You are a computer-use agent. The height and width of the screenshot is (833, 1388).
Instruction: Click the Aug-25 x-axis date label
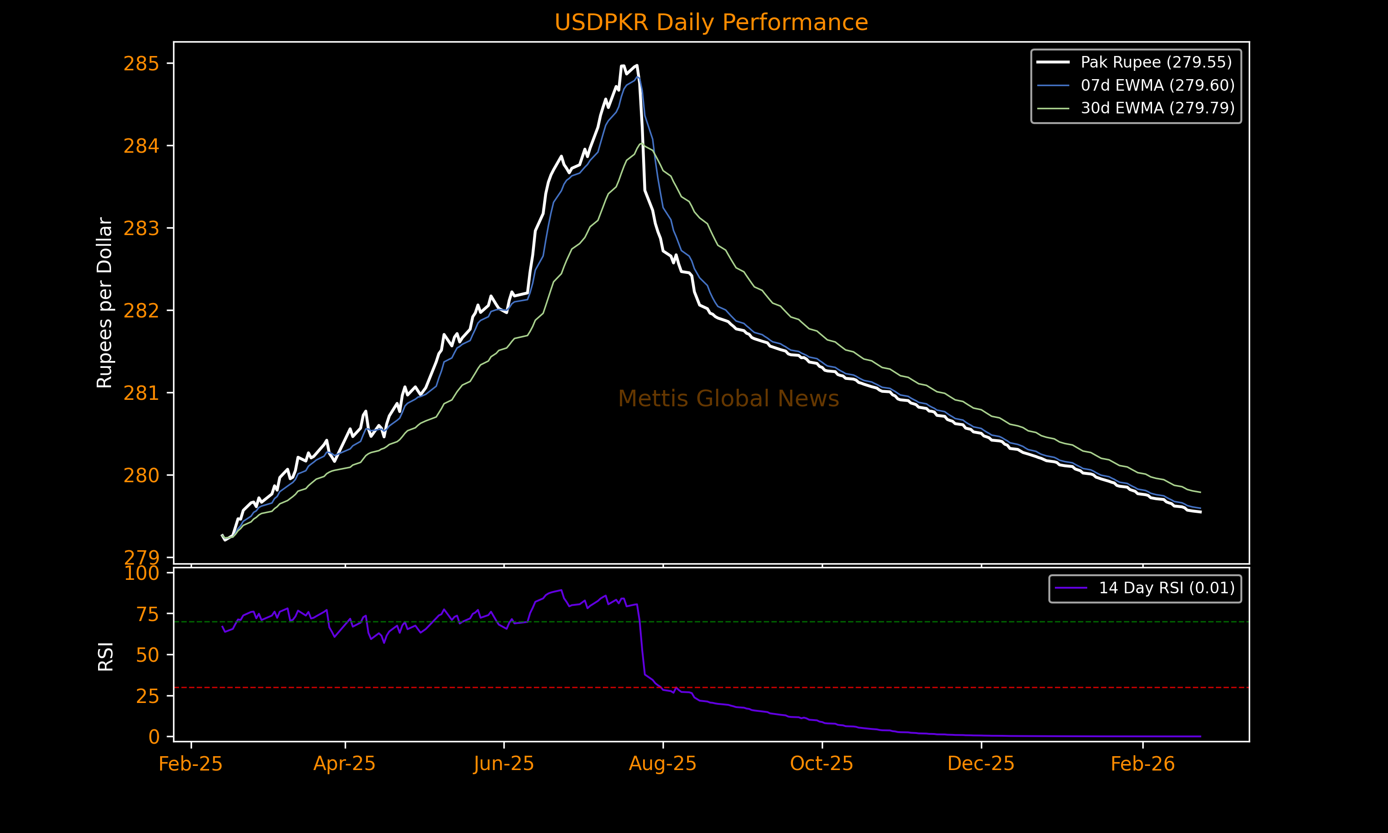(x=663, y=764)
